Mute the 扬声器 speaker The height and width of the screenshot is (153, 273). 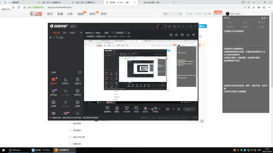click(155, 109)
